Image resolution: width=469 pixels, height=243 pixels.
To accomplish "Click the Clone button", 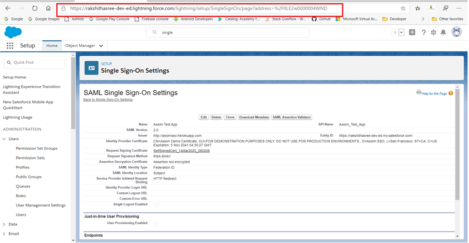I will (230, 117).
